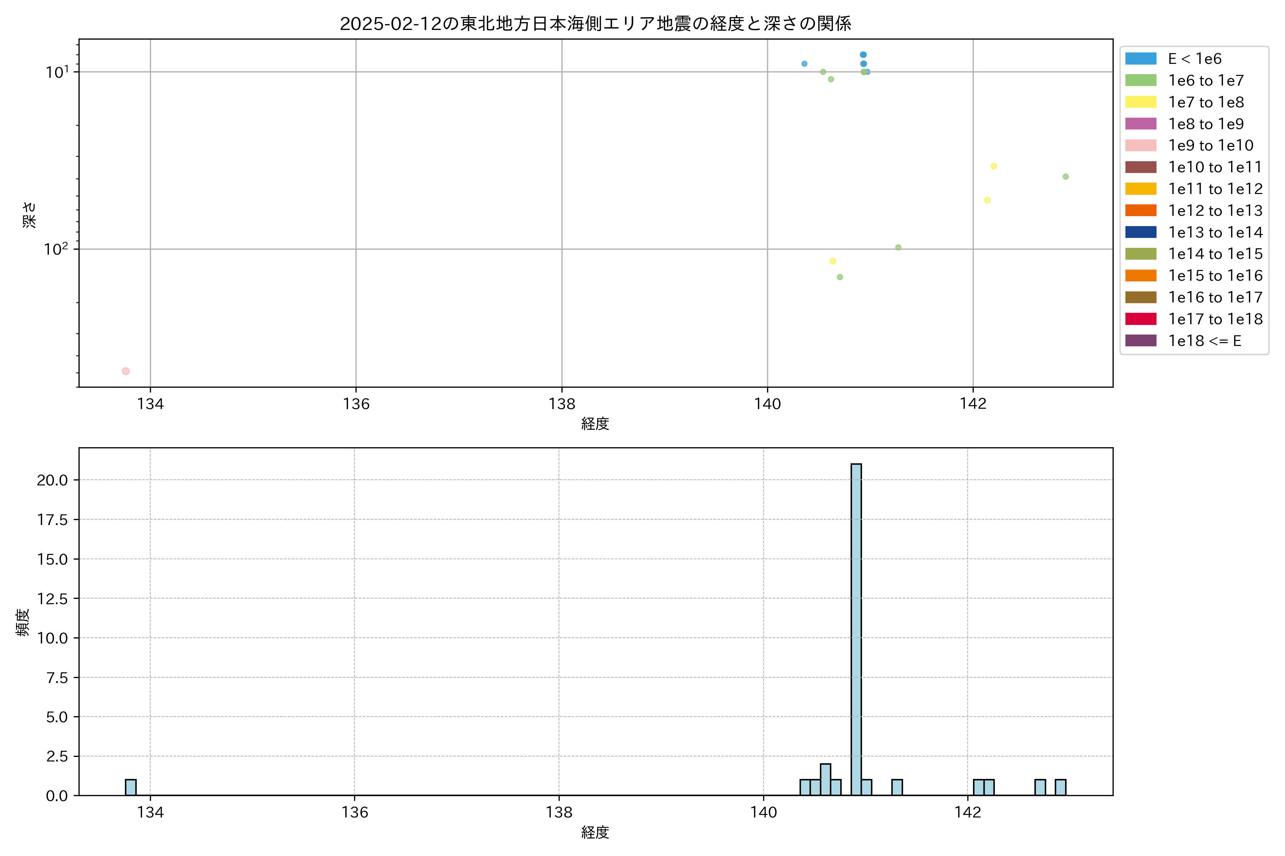1285x856 pixels.
Task: Click the yellow scatter point just below 10² line
Action: pos(833,261)
